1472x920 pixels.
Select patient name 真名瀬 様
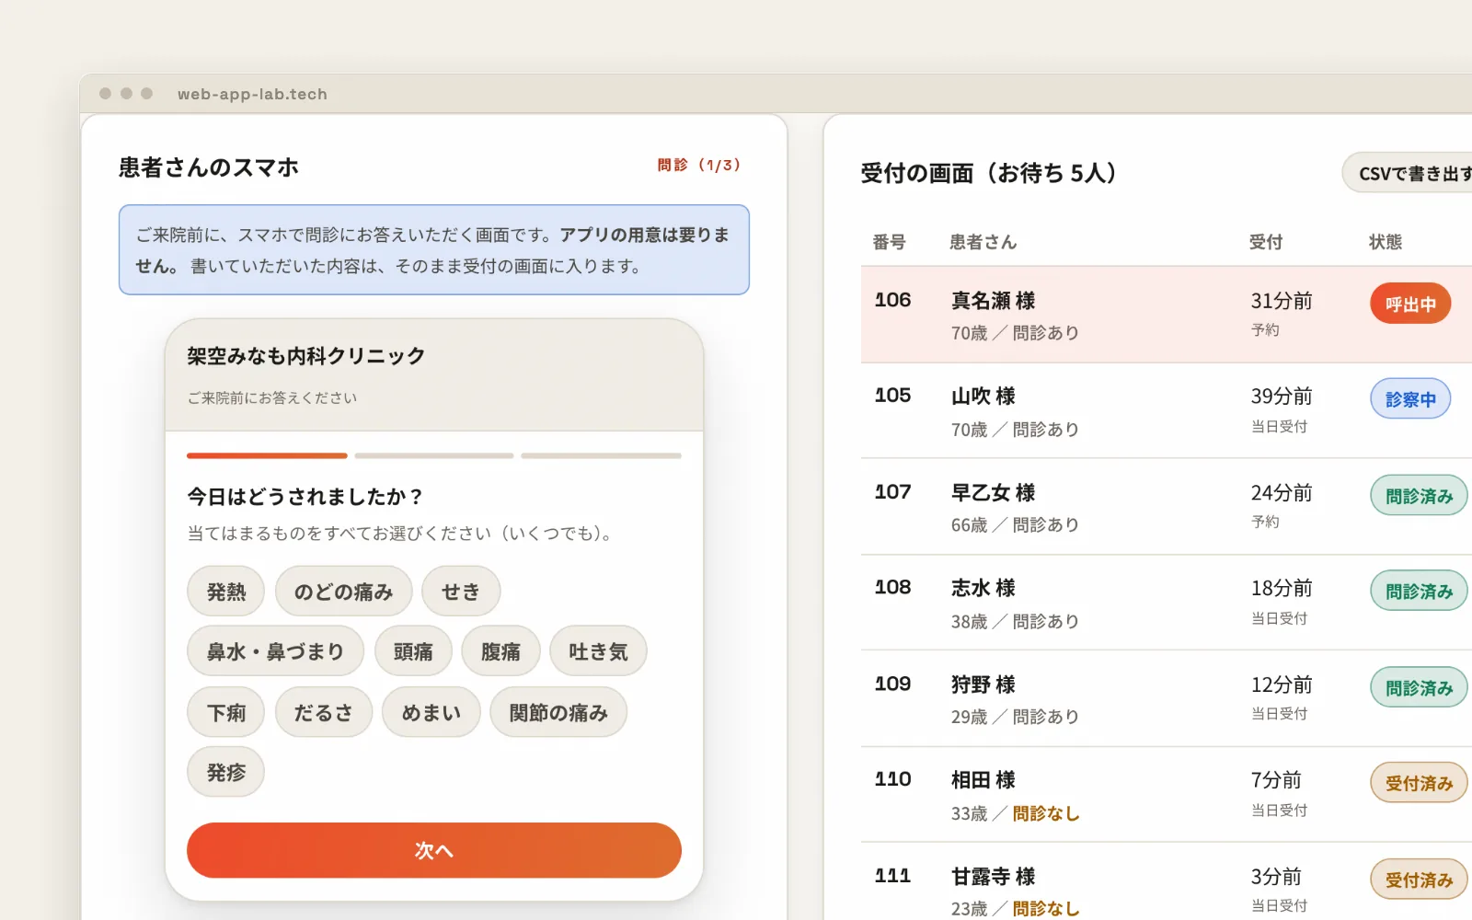(993, 301)
